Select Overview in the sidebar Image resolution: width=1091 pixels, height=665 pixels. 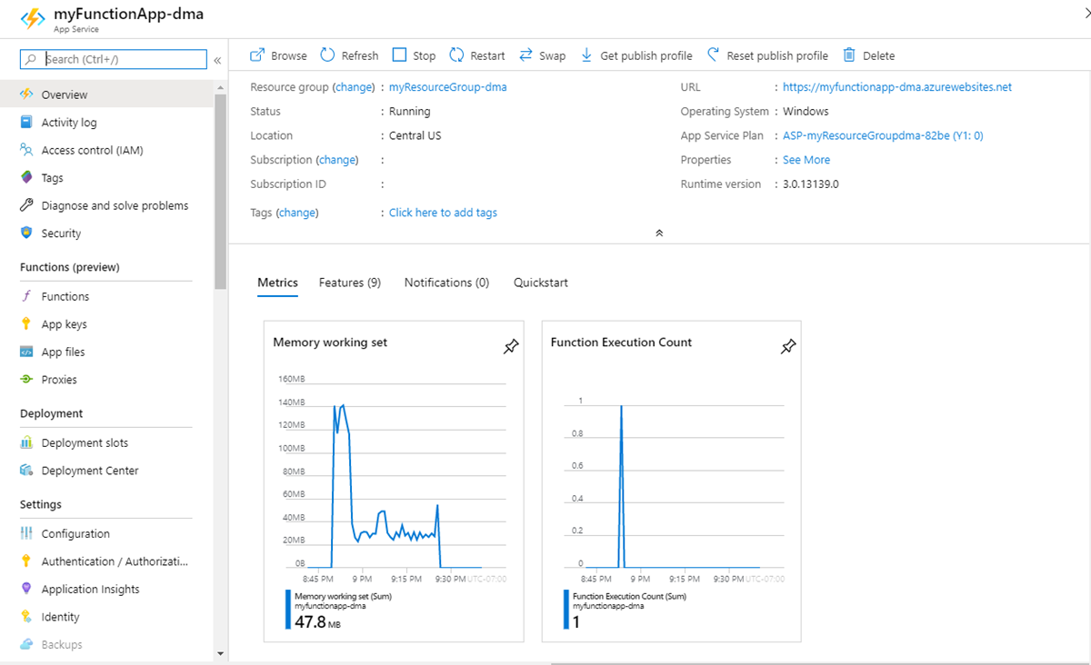pyautogui.click(x=107, y=94)
